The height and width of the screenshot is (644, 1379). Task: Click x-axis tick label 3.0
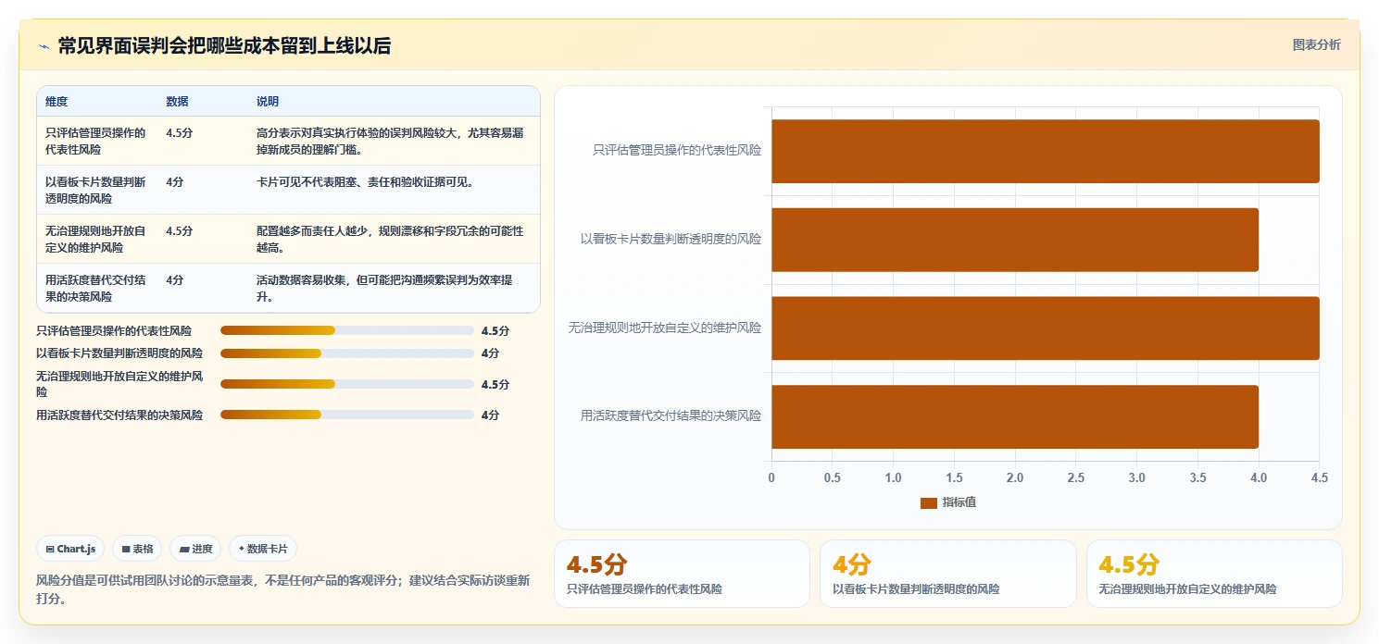pos(1137,477)
